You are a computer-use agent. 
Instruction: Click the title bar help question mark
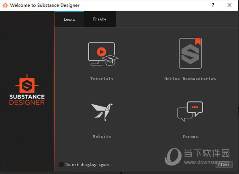(x=213, y=5)
